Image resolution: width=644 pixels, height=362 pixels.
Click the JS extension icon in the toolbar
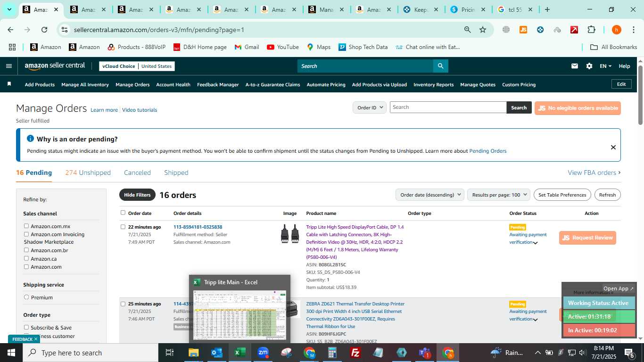pos(523,30)
